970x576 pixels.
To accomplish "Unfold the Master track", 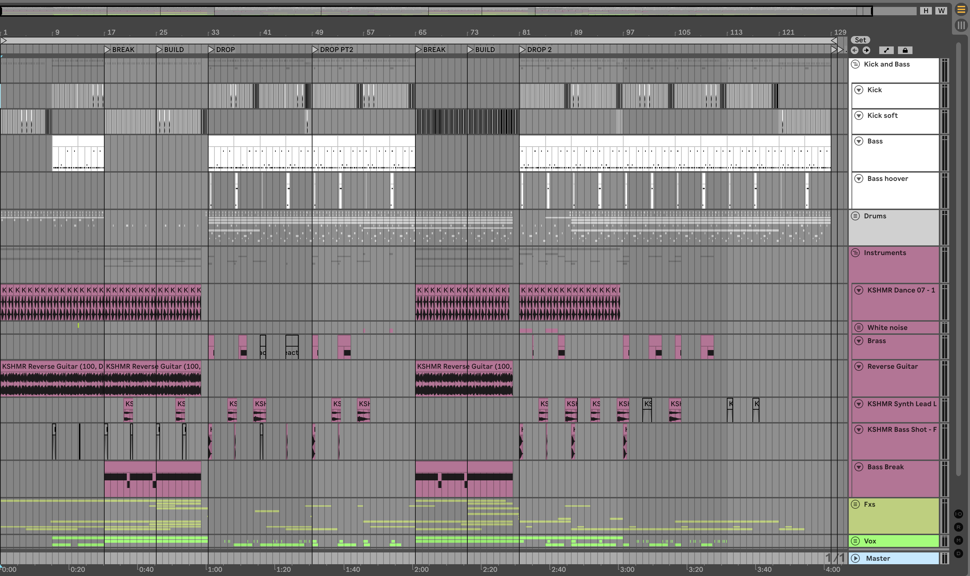I will [x=856, y=558].
